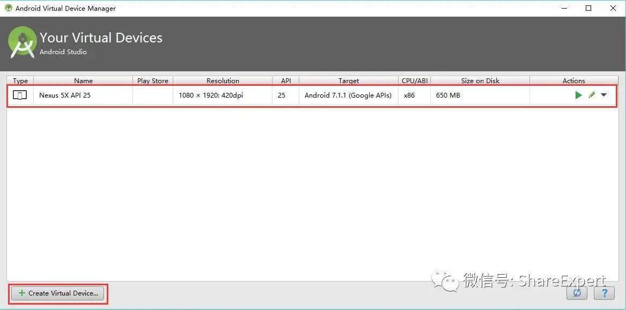Select the 'Nexus 5X API 25' name cell
This screenshot has height=310, width=626.
(83, 95)
